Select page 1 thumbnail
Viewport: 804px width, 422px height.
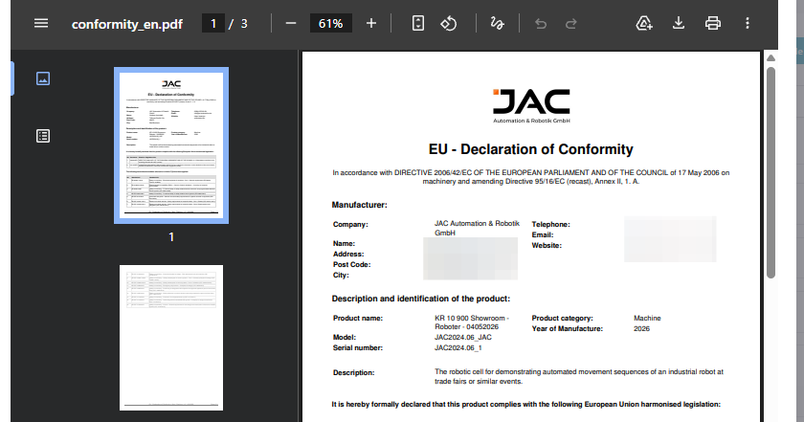tap(171, 145)
